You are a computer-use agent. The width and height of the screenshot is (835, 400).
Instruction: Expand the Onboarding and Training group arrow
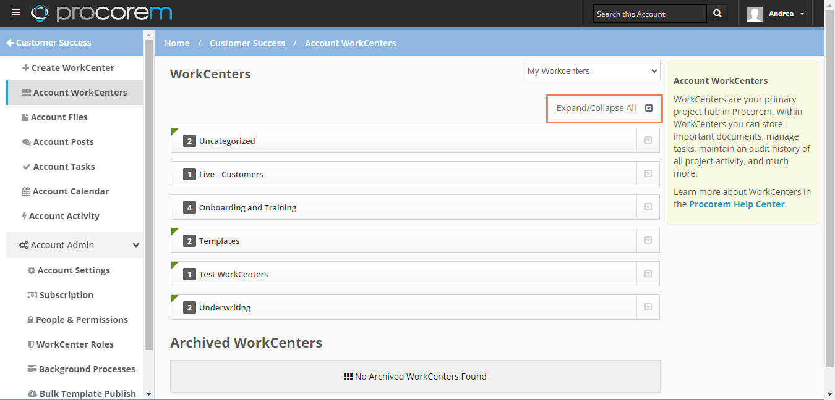point(648,207)
